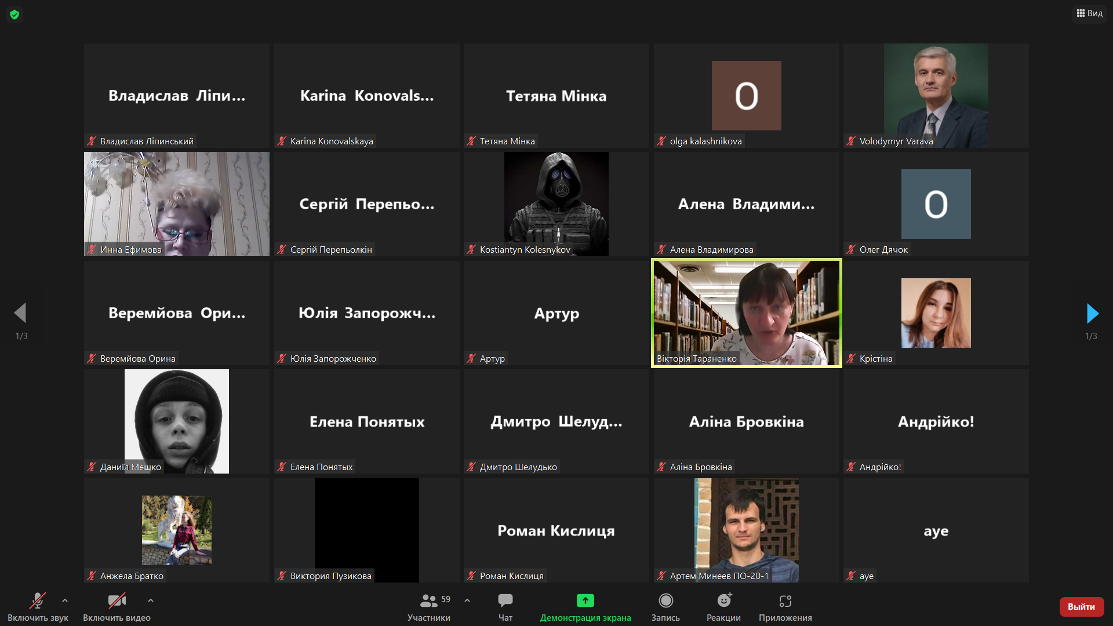Select Volodymyr Varava's participant tile
The image size is (1113, 626).
pyautogui.click(x=936, y=96)
